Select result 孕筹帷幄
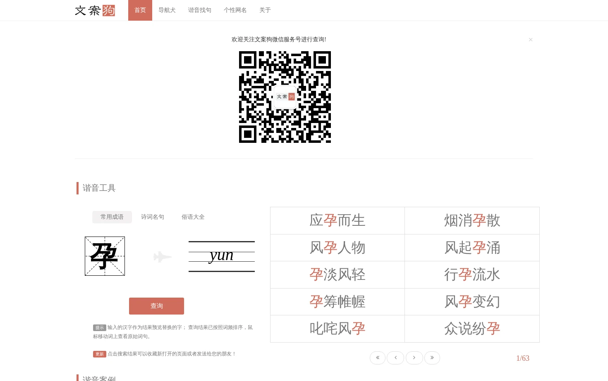 338,302
